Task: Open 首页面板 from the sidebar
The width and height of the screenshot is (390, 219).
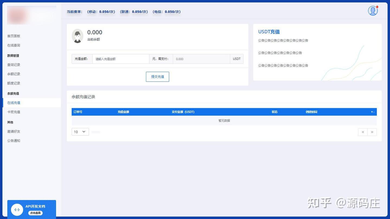Action: pos(13,36)
